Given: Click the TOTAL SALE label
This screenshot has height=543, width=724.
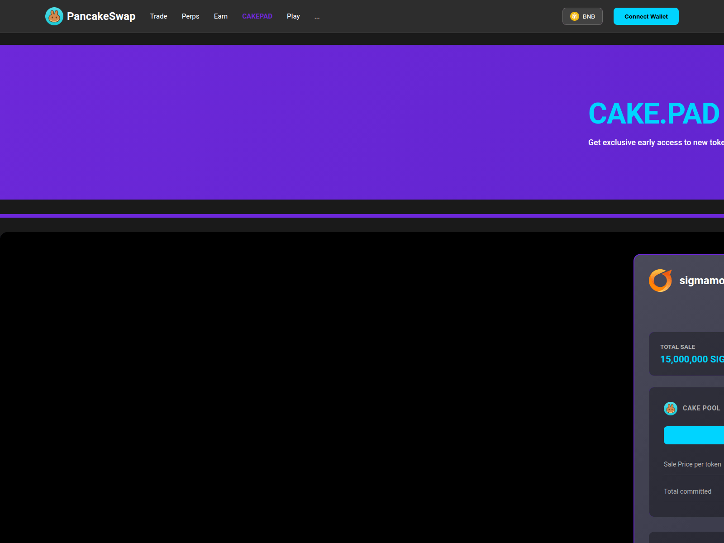Looking at the screenshot, I should pos(677,347).
